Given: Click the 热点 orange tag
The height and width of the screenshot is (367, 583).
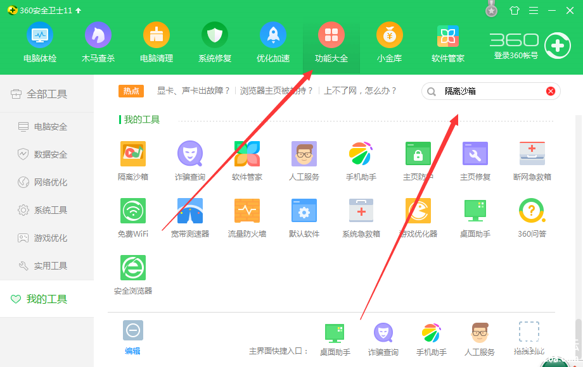Looking at the screenshot, I should (x=131, y=91).
